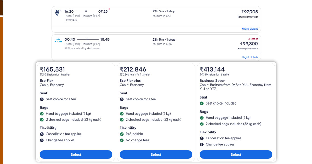This screenshot has height=164, width=312.
Task: Click Eco Flex cancellation fee dollar icon
Action: 42,134
